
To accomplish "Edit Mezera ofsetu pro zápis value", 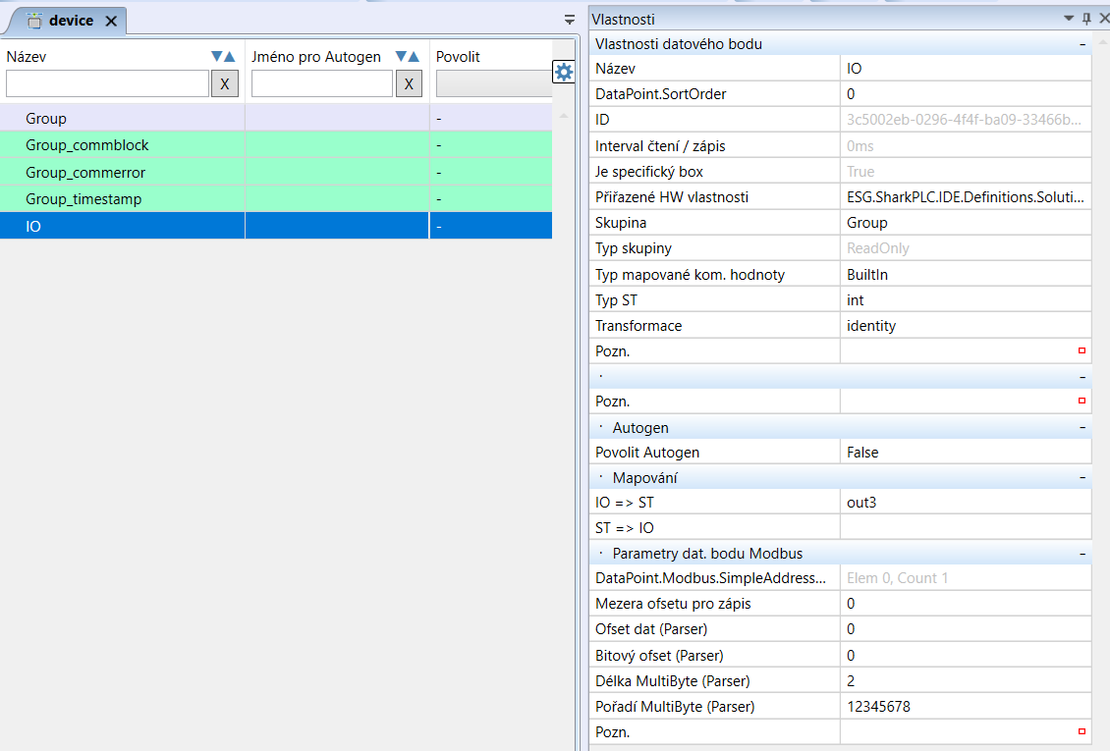I will (966, 603).
